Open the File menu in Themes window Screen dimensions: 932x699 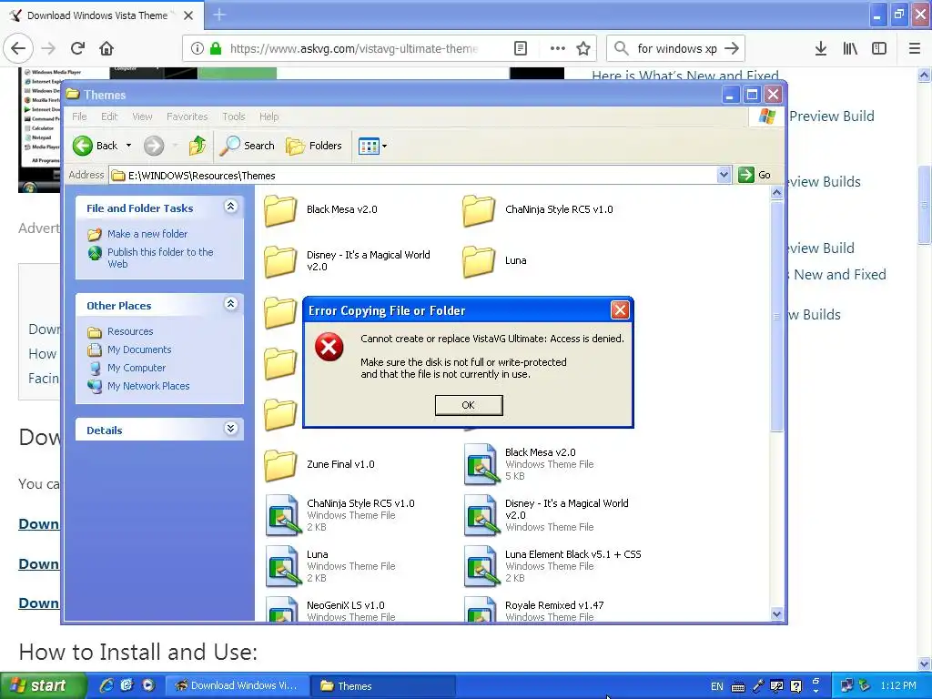coord(79,116)
